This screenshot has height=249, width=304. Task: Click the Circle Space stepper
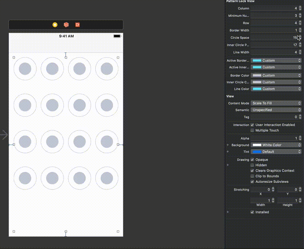tap(300, 37)
